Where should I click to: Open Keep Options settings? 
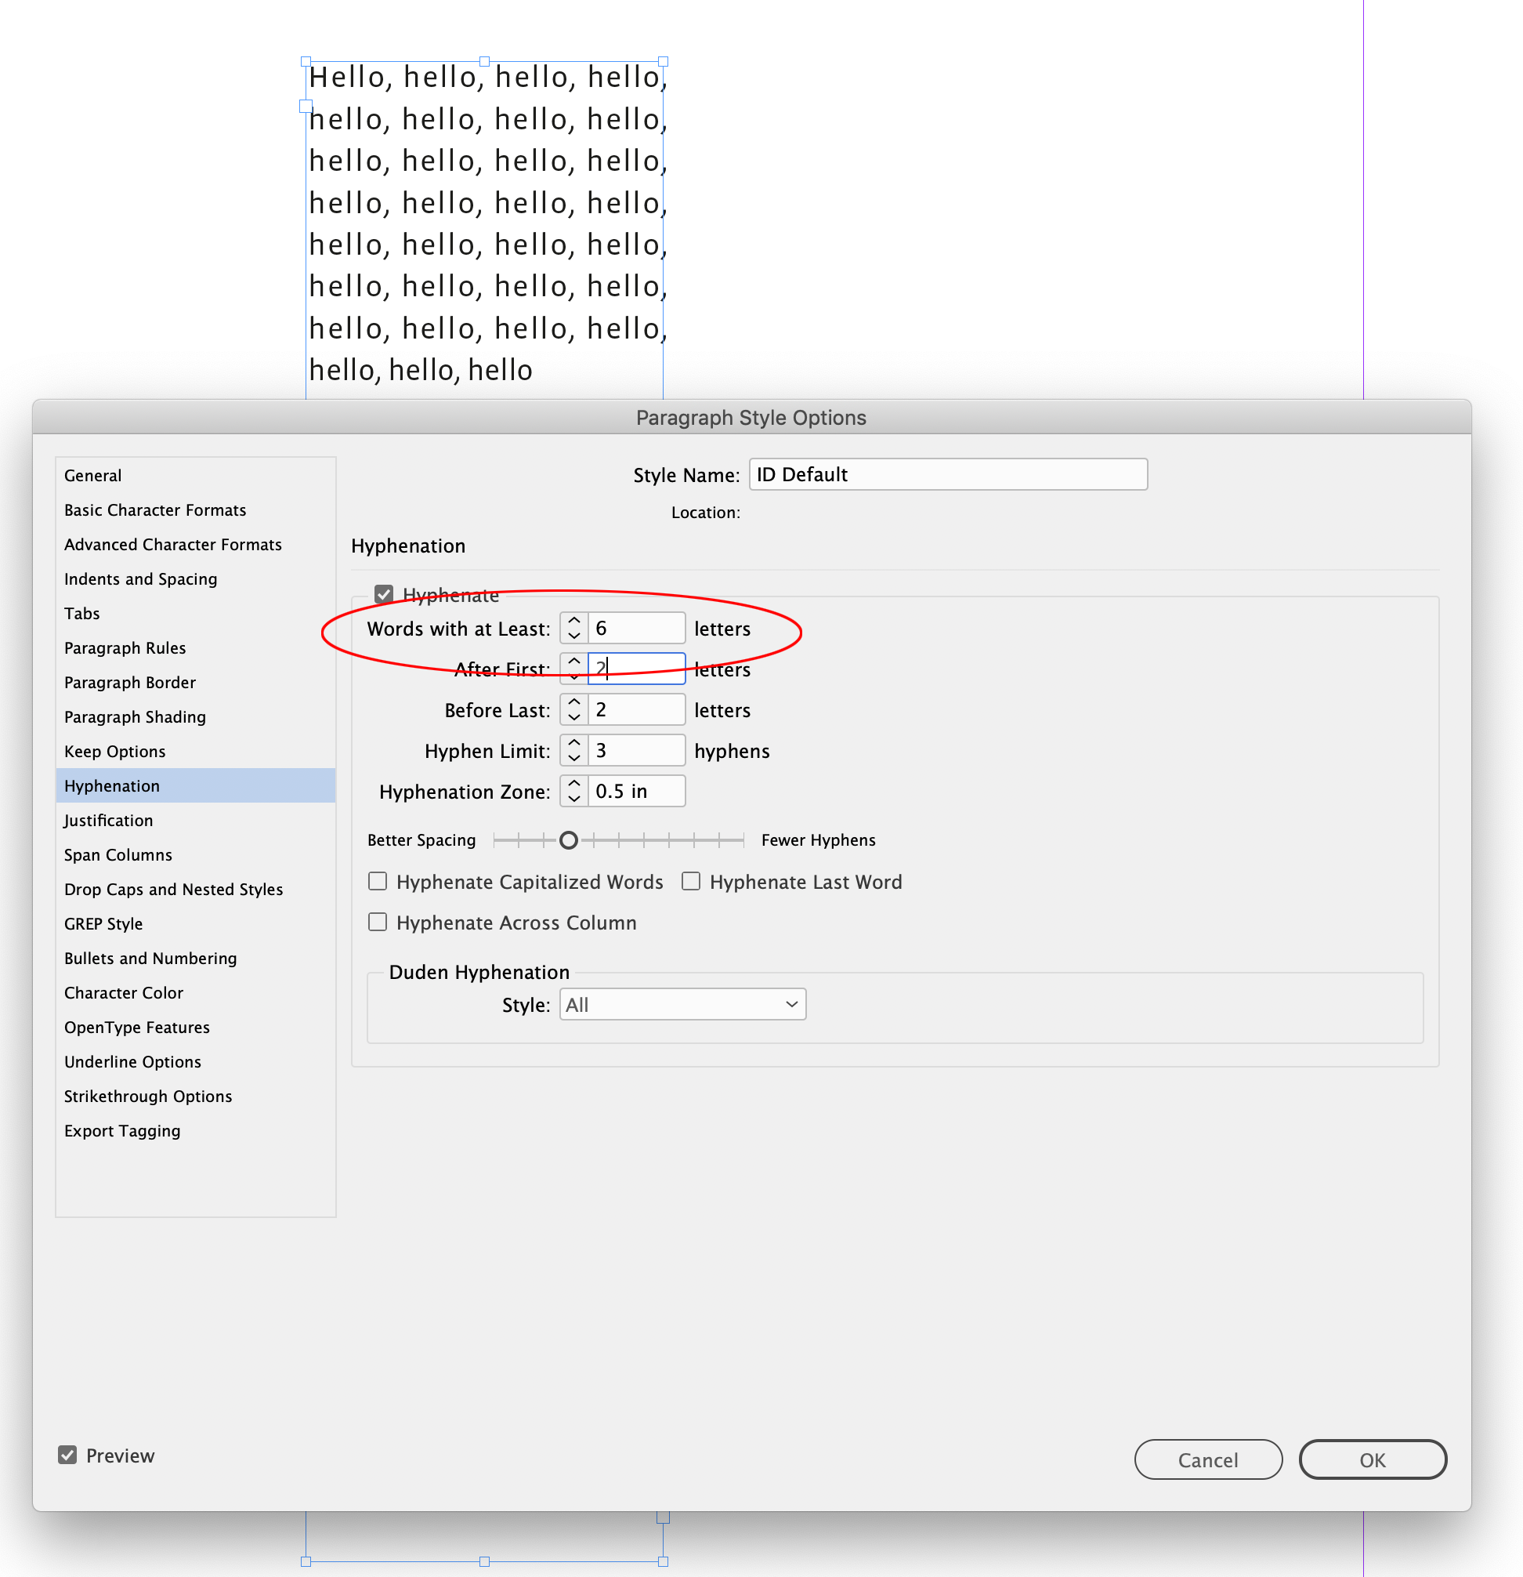point(115,751)
